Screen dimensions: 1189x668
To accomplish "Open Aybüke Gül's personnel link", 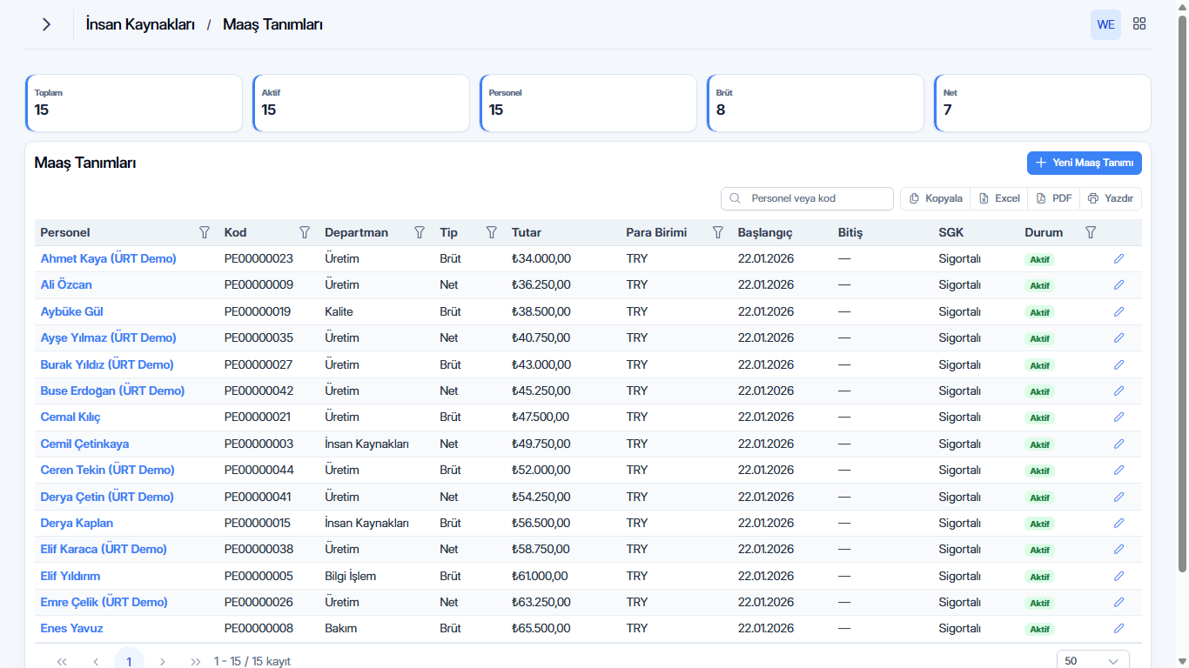I will (72, 311).
